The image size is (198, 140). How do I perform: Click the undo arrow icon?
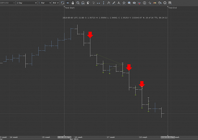[x=88, y=3]
